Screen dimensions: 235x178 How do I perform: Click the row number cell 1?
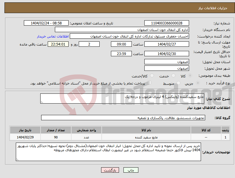(x=225, y=137)
